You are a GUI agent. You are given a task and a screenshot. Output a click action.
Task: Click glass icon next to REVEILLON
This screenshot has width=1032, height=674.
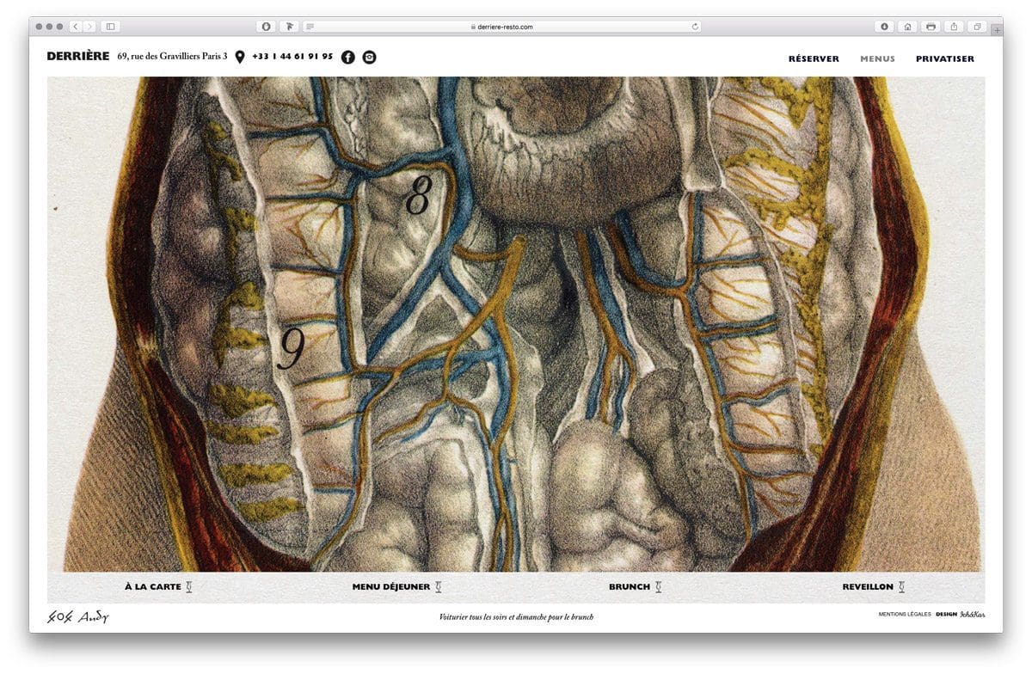[x=902, y=587]
